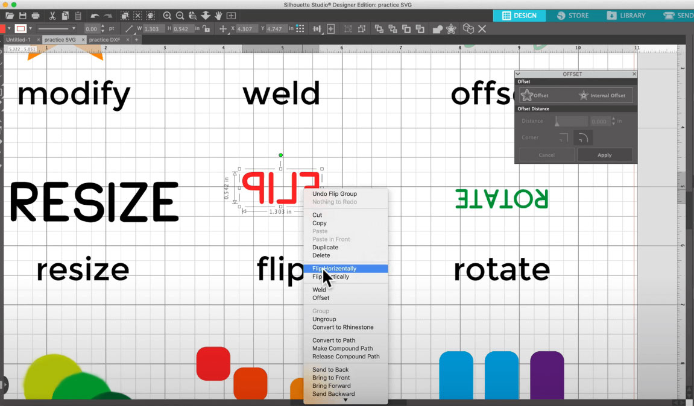Viewport: 694px width, 406px height.
Task: Select the Pan hand tool icon
Action: click(x=218, y=15)
